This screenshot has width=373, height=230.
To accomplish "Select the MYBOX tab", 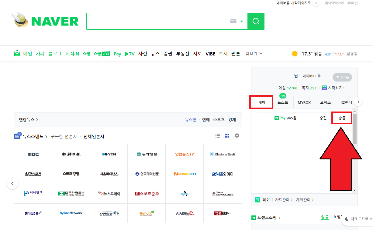I will [x=304, y=102].
